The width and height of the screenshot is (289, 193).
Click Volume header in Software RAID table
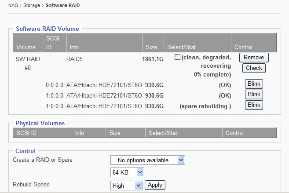26,47
